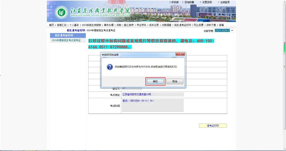The image size is (286, 151).
Task: Click the blue question mark dialog icon
Action: 110,67
